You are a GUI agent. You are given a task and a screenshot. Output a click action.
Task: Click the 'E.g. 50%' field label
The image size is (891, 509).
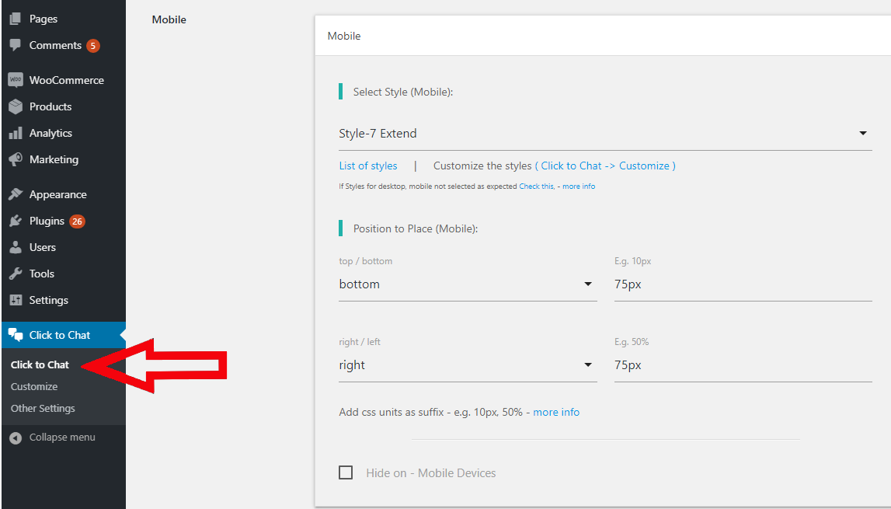click(x=632, y=342)
